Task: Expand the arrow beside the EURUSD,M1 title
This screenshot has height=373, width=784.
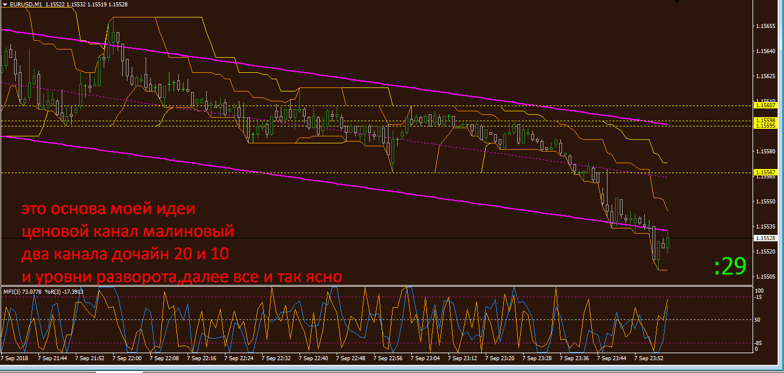Action: click(x=5, y=3)
